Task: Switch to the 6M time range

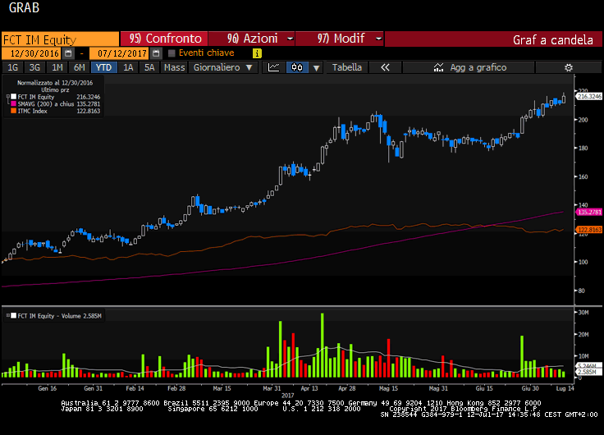Action: 79,67
